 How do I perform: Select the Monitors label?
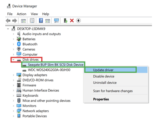[x=30, y=106]
